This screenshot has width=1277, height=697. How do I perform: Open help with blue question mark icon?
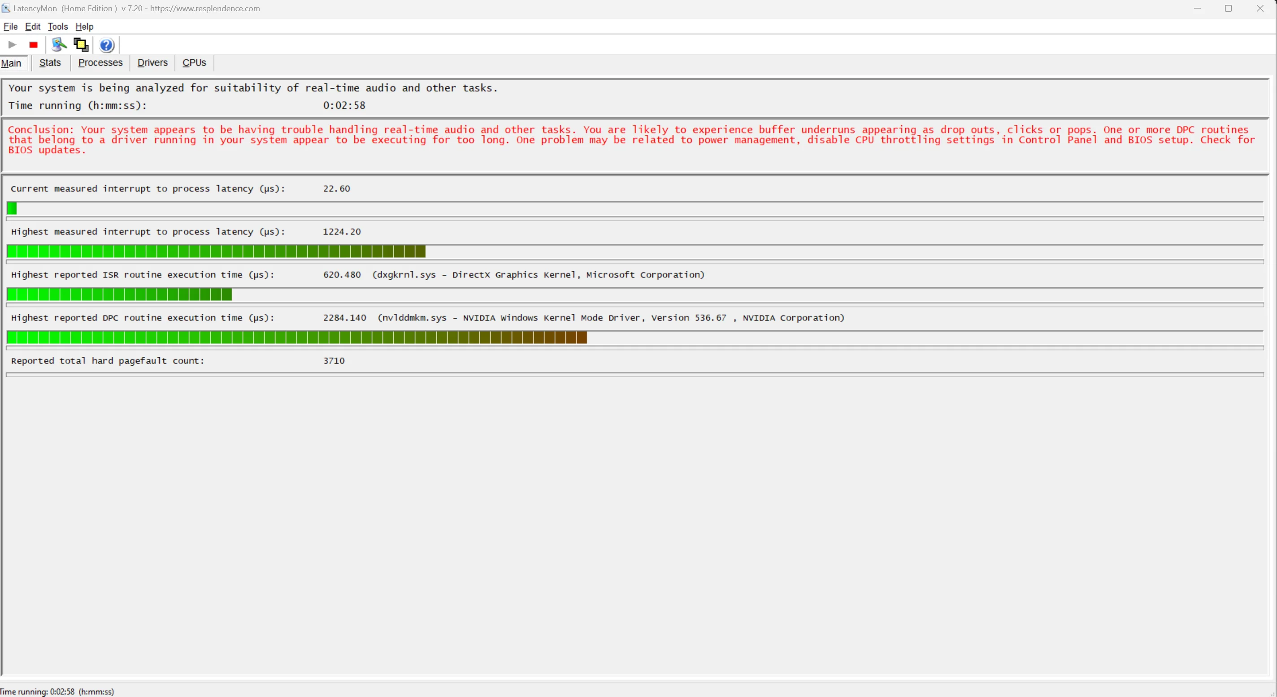(x=107, y=45)
